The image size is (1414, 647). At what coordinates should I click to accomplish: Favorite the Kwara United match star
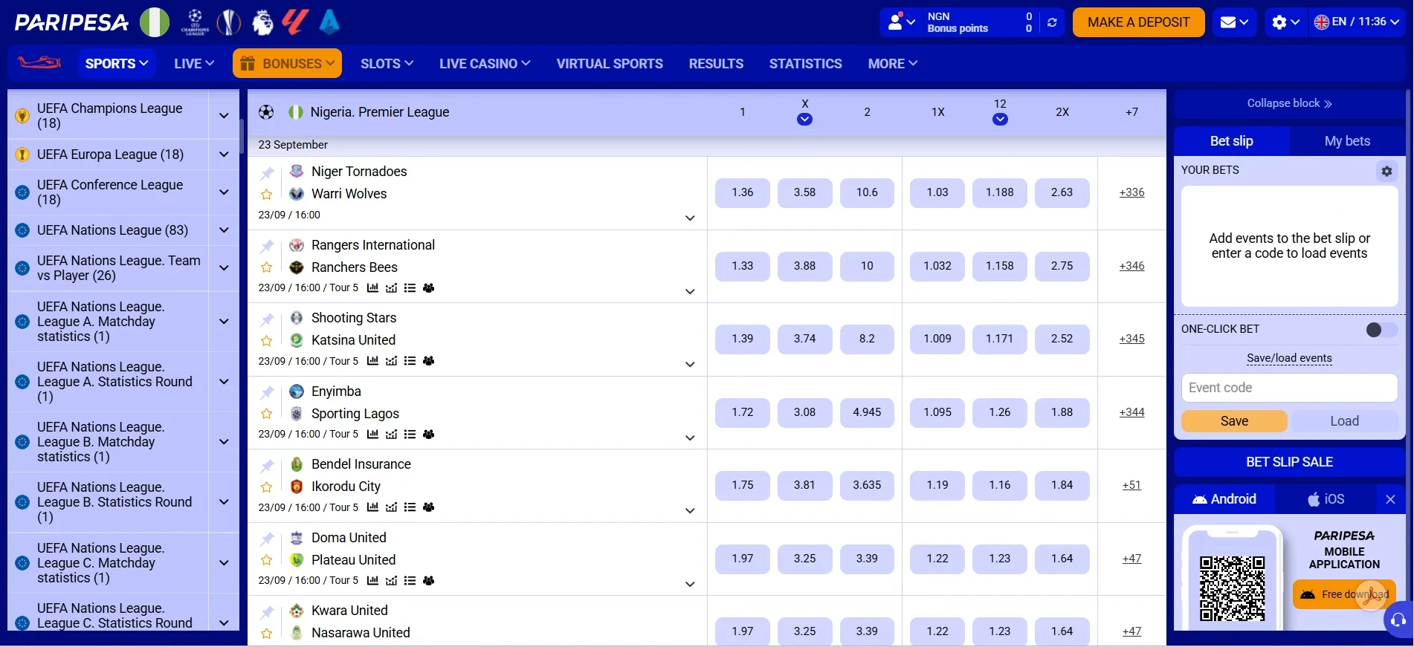pos(266,634)
